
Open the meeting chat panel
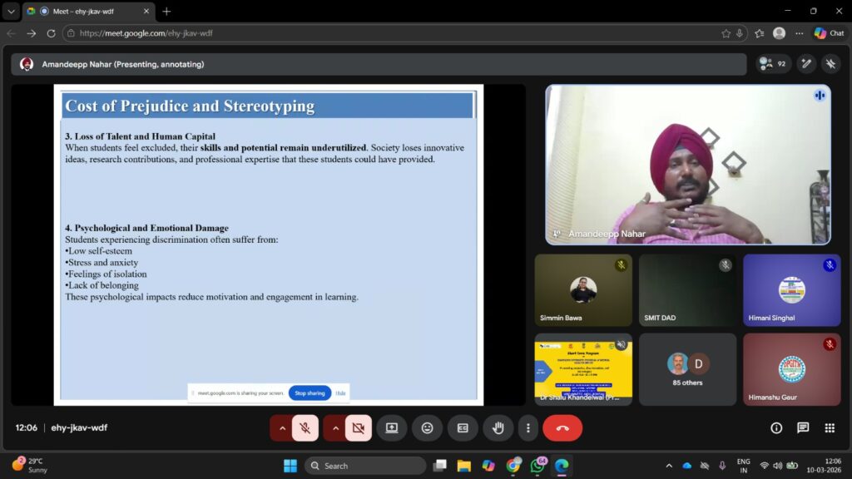click(x=803, y=427)
